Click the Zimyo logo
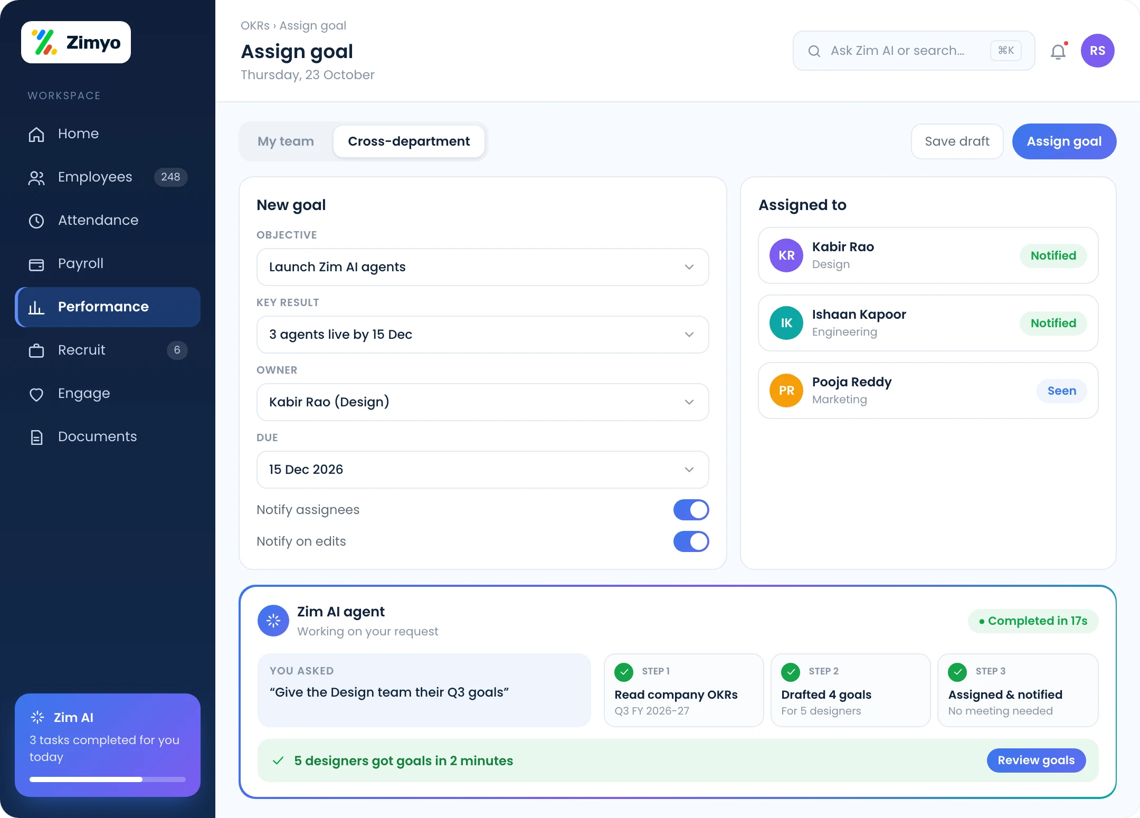The image size is (1140, 818). pyautogui.click(x=76, y=42)
